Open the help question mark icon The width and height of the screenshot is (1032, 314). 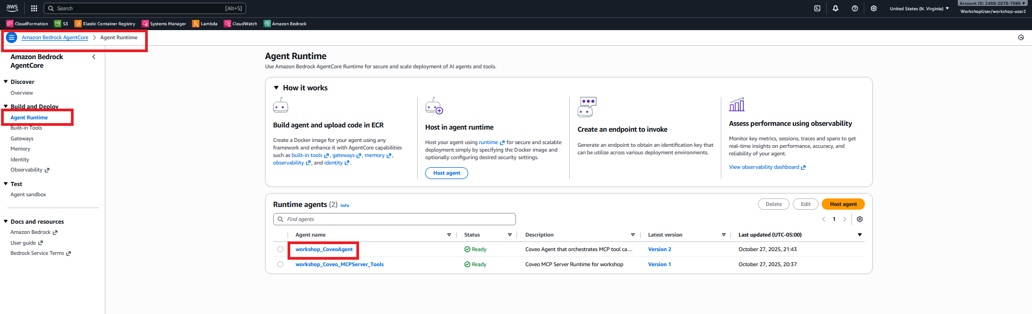855,9
